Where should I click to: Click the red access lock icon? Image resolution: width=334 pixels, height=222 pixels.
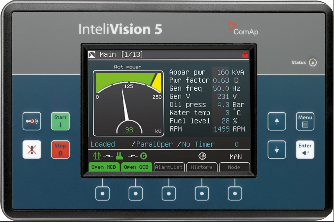[245, 54]
